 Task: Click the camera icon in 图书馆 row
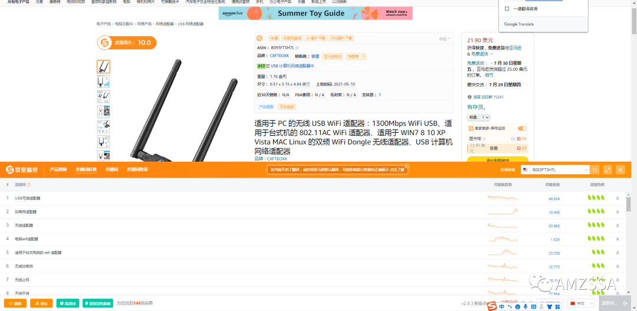(513, 139)
